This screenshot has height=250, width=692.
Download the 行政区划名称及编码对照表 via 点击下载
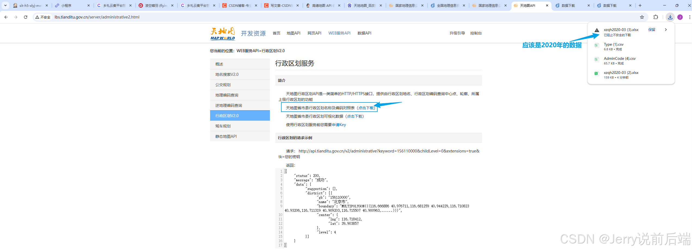coord(366,108)
